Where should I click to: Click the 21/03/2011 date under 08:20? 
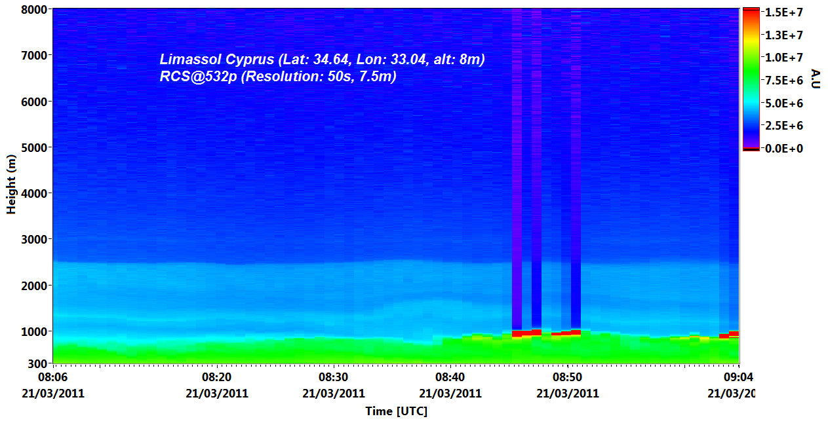pyautogui.click(x=216, y=394)
